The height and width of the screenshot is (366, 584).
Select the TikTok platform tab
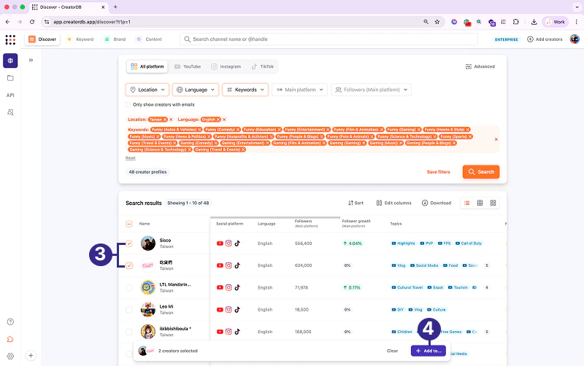pos(263,66)
